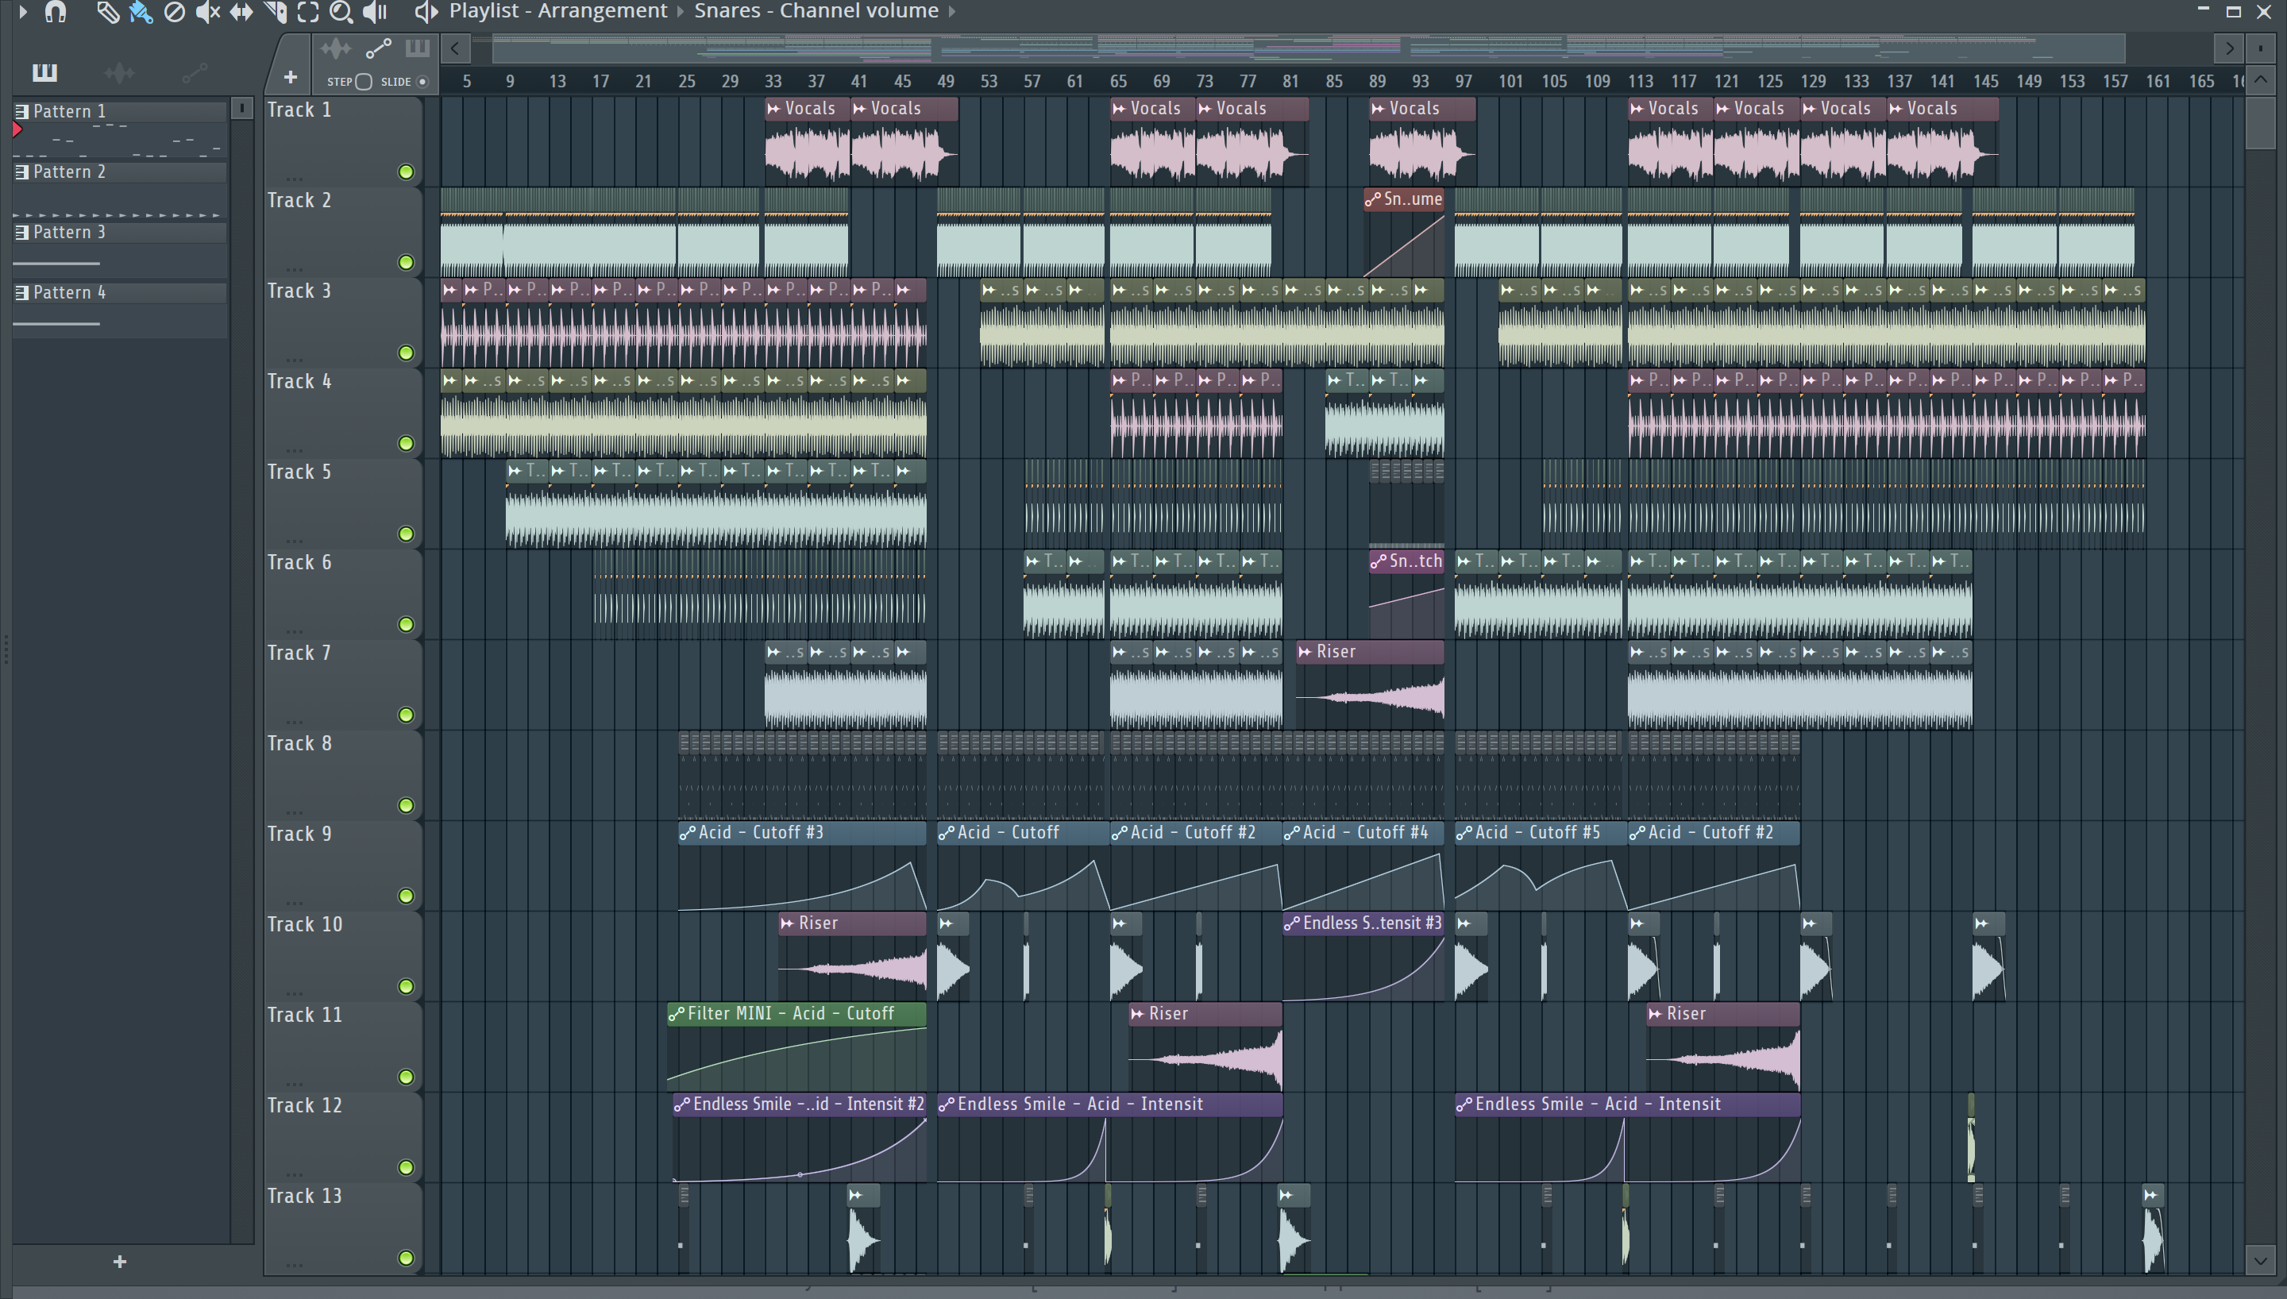Open menu of Filter MINI - Acid - Cutoff clip
The image size is (2287, 1299).
pyautogui.click(x=677, y=1015)
